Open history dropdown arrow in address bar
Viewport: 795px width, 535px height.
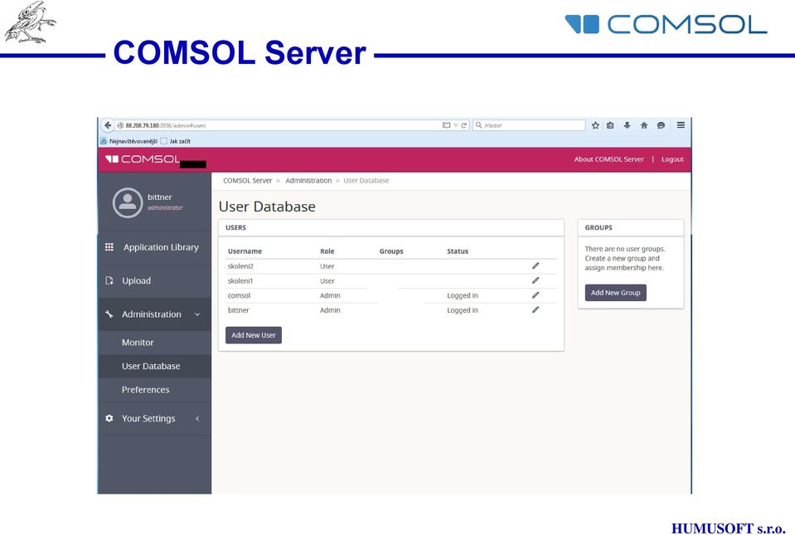(x=456, y=125)
